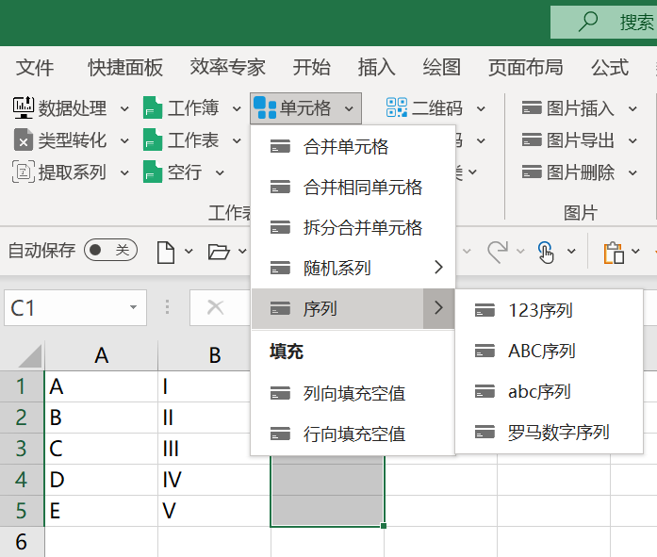Click the new blank document icon
Viewport: 657px width, 557px height.
click(x=166, y=253)
